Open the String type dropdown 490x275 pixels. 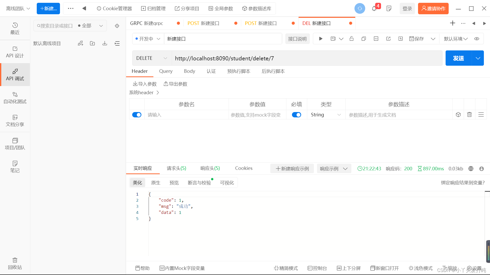(x=326, y=115)
